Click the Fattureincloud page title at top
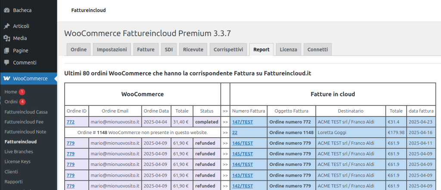441x190 pixels. (x=88, y=10)
